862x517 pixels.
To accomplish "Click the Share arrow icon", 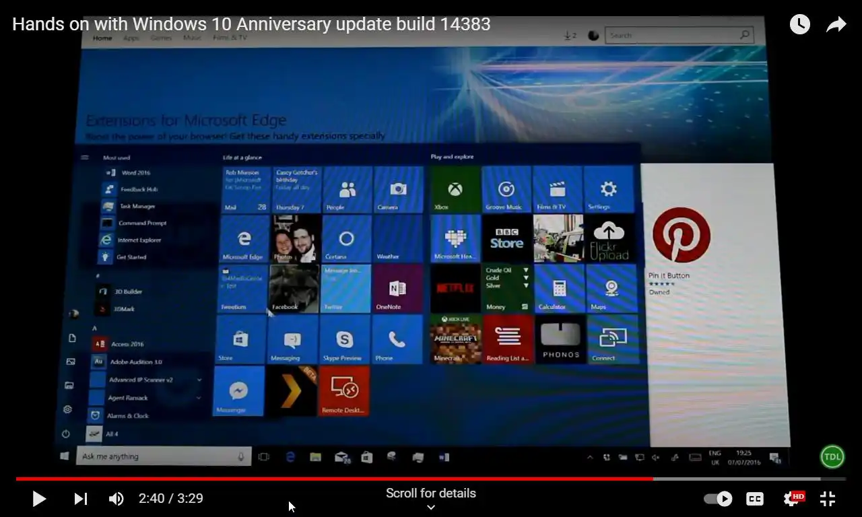I will point(836,25).
